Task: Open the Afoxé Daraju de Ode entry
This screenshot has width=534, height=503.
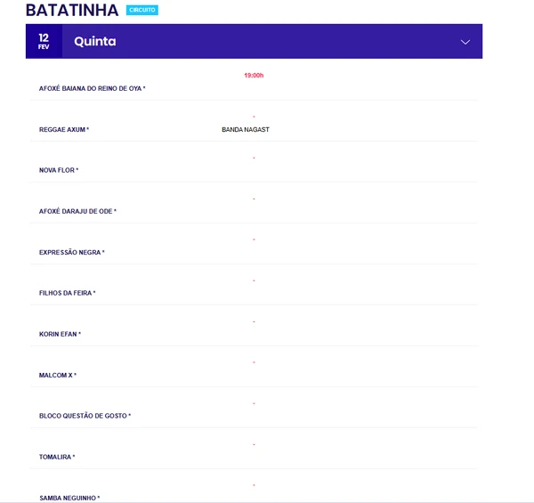Action: (x=77, y=211)
